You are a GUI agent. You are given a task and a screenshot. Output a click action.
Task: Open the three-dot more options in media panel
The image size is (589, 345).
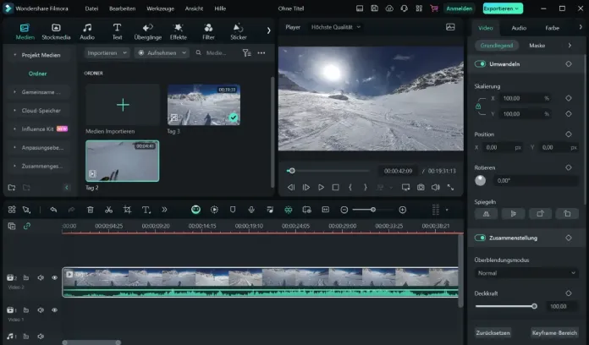pos(261,53)
